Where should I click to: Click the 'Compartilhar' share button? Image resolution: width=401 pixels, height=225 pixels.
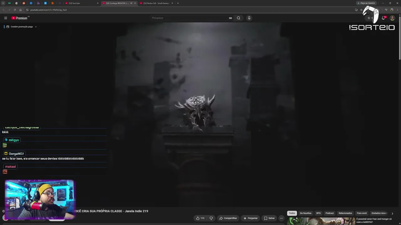point(228,218)
